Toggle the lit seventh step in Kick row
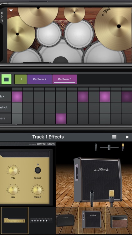This screenshot has width=132, height=235. pyautogui.click(x=83, y=97)
